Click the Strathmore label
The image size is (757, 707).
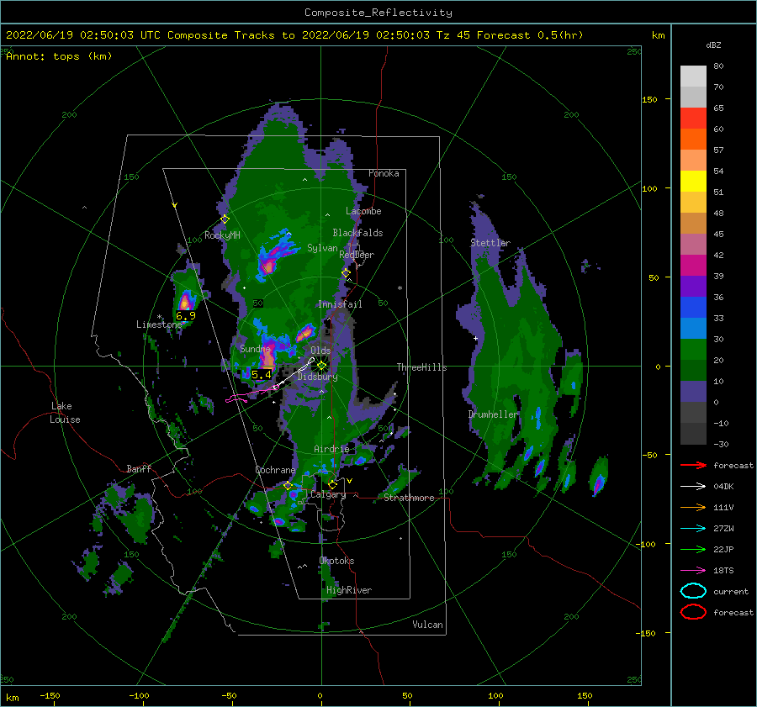tap(409, 498)
